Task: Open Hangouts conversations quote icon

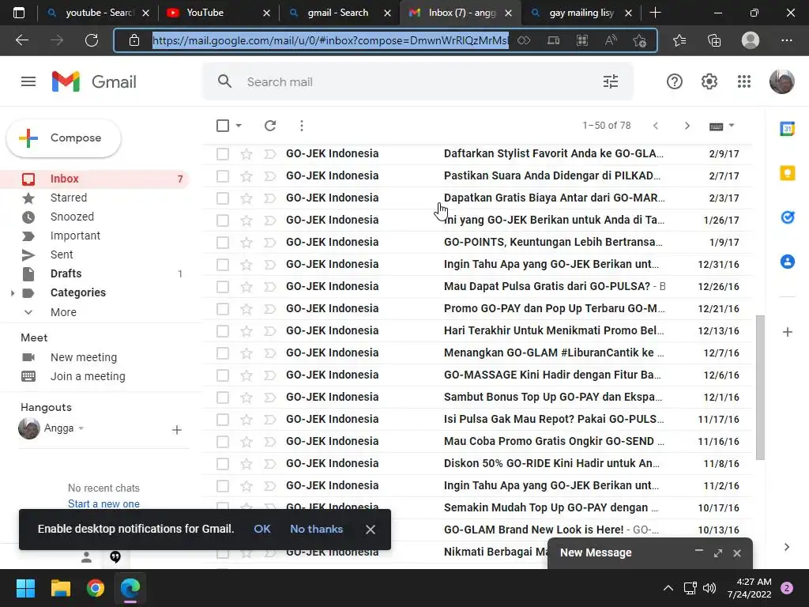Action: pos(115,556)
